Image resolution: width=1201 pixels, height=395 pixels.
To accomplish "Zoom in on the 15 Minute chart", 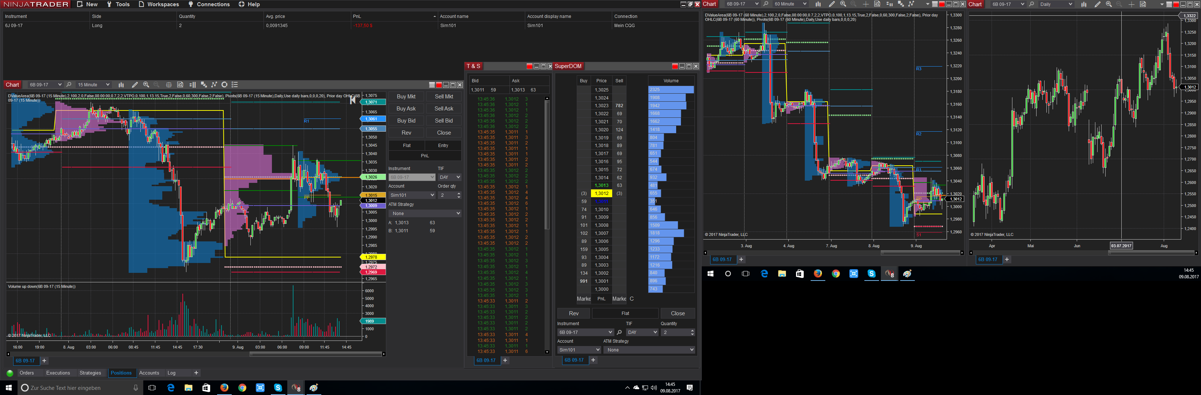I will pos(146,85).
